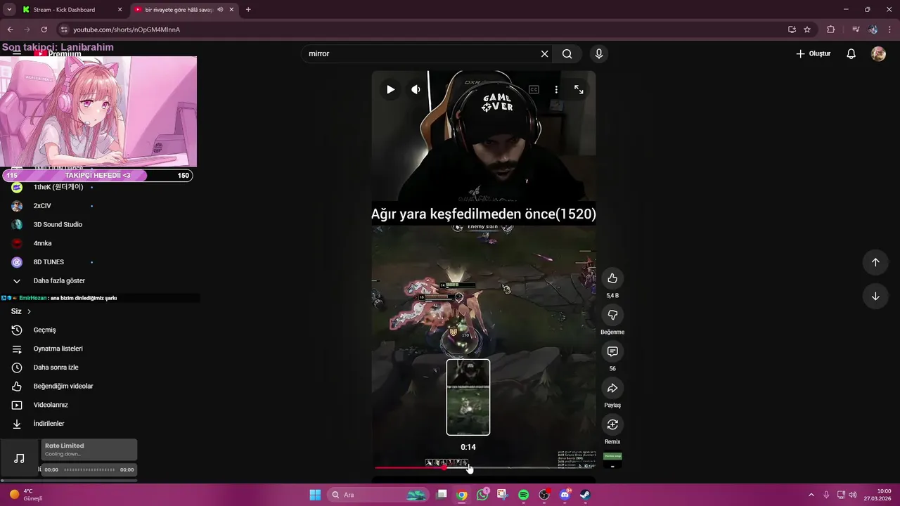Click the YouTube search magnifier button
The image size is (900, 506).
point(567,54)
